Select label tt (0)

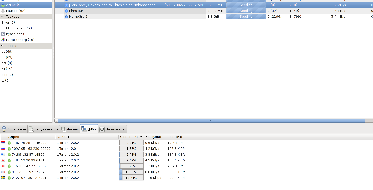click(x=6, y=80)
